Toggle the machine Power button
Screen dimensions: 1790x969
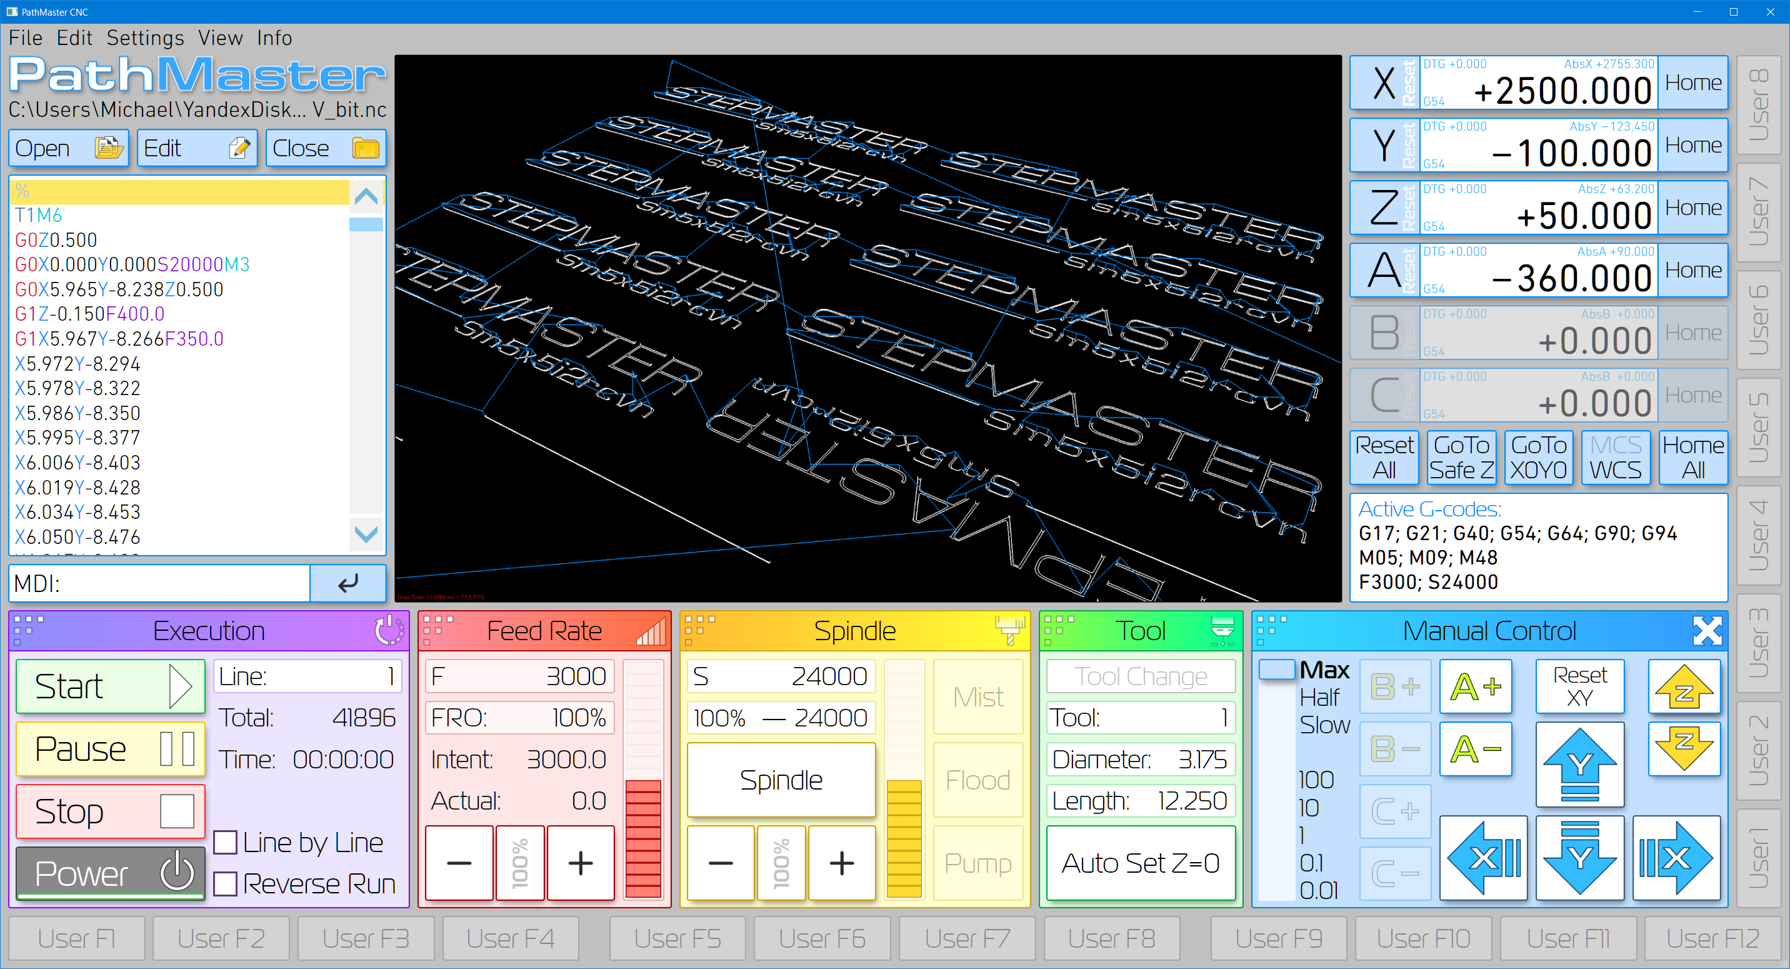[x=111, y=873]
